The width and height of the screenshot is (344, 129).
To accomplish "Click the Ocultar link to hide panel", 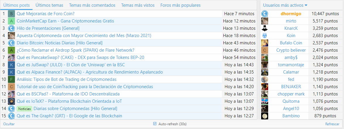I will [x=9, y=124].
